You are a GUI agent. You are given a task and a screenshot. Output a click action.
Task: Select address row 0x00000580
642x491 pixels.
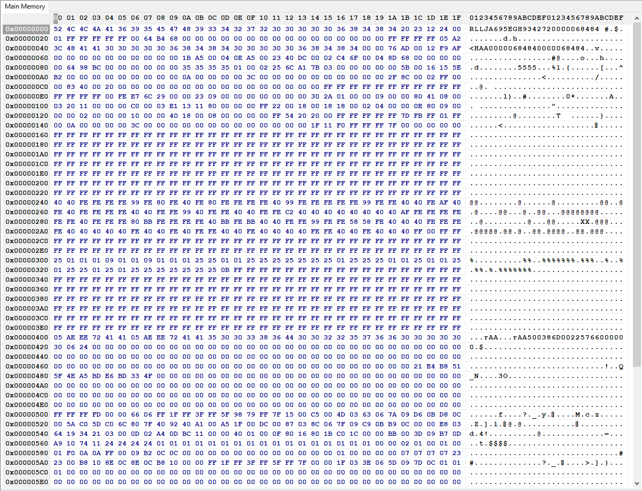[27, 453]
